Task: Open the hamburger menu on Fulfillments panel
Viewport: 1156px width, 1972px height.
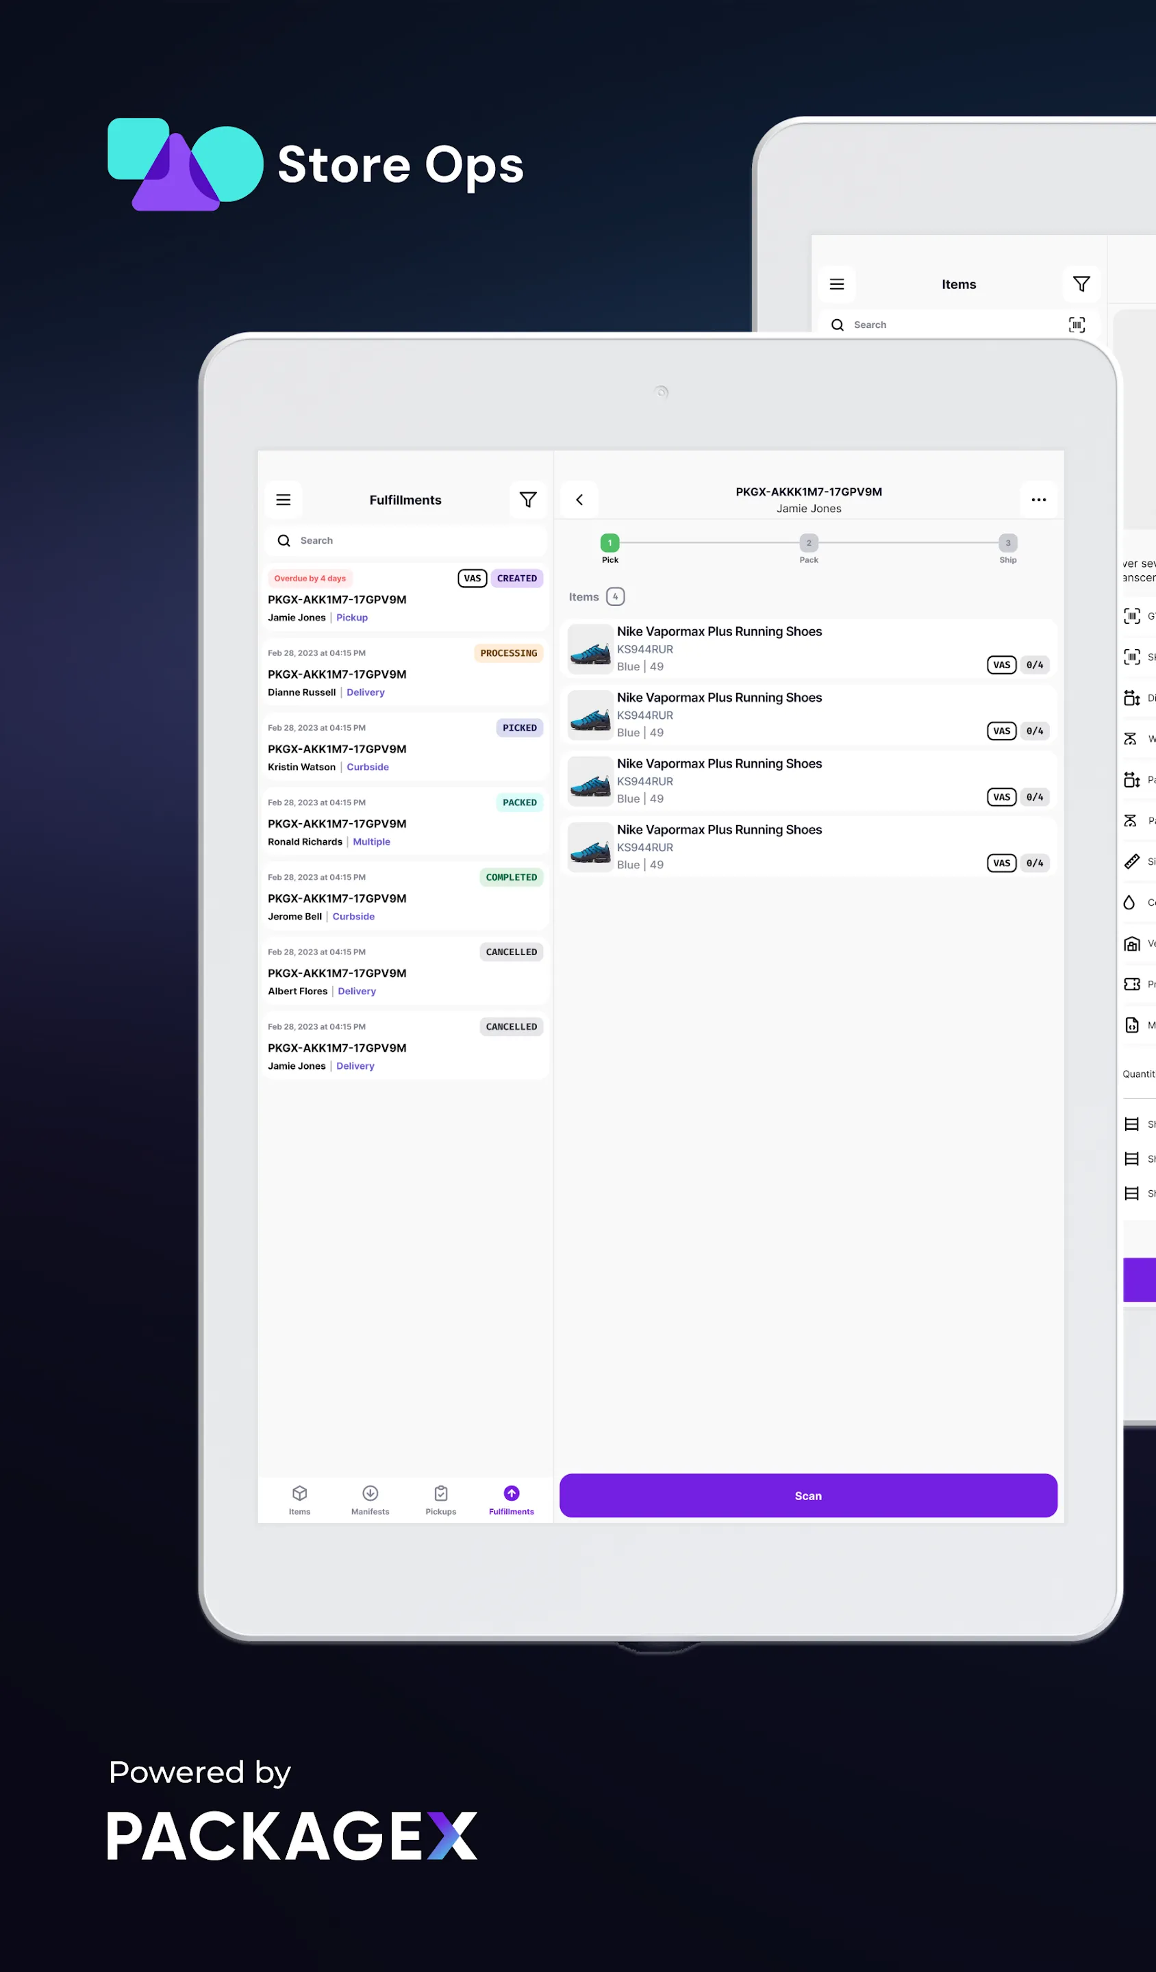Action: pyautogui.click(x=284, y=499)
